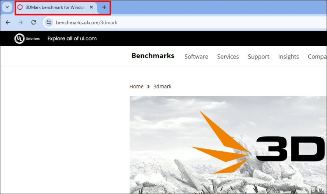327x194 pixels.
Task: Open the Support menu
Action: [258, 57]
